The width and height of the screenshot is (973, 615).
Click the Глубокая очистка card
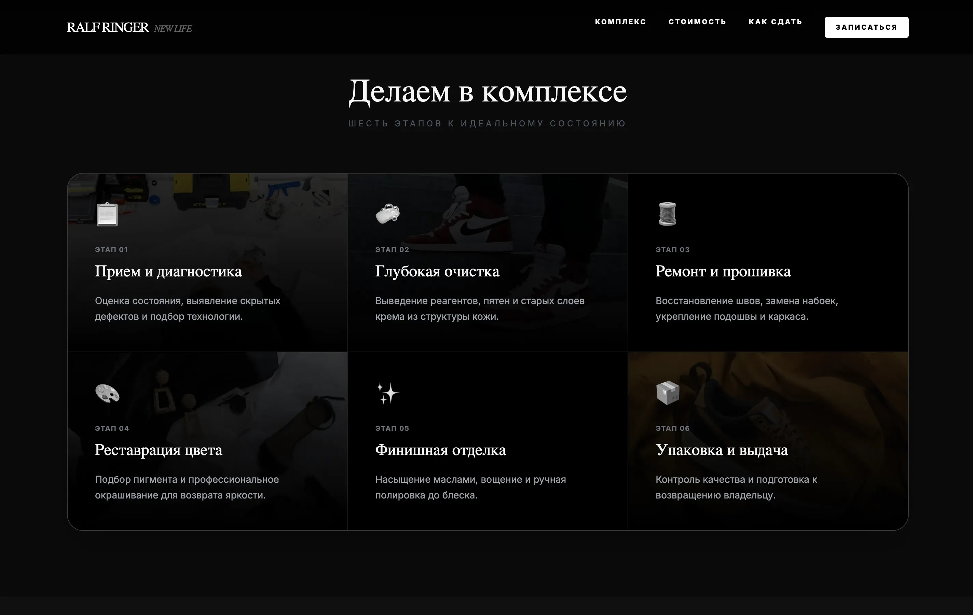point(437,272)
